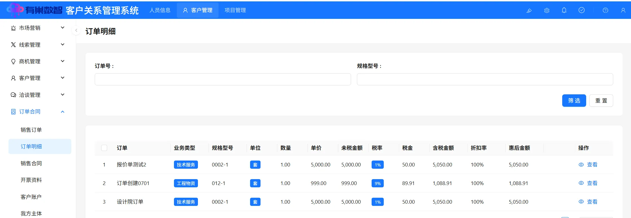Click 技术服务 tag in 设计院订单 row
Screen dimensions: 631x218
click(186, 202)
